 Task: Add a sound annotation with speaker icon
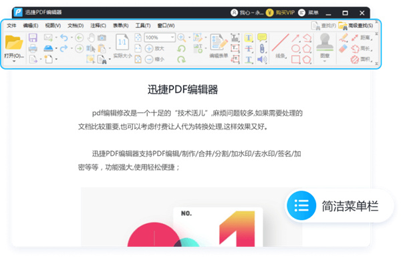[262, 59]
